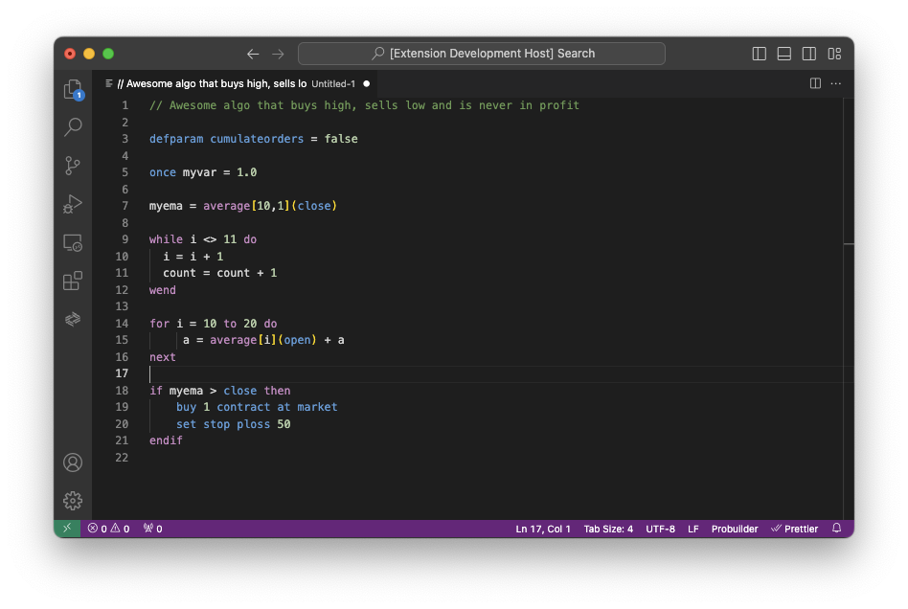
Task: Click the Prettier status bar item
Action: click(795, 529)
